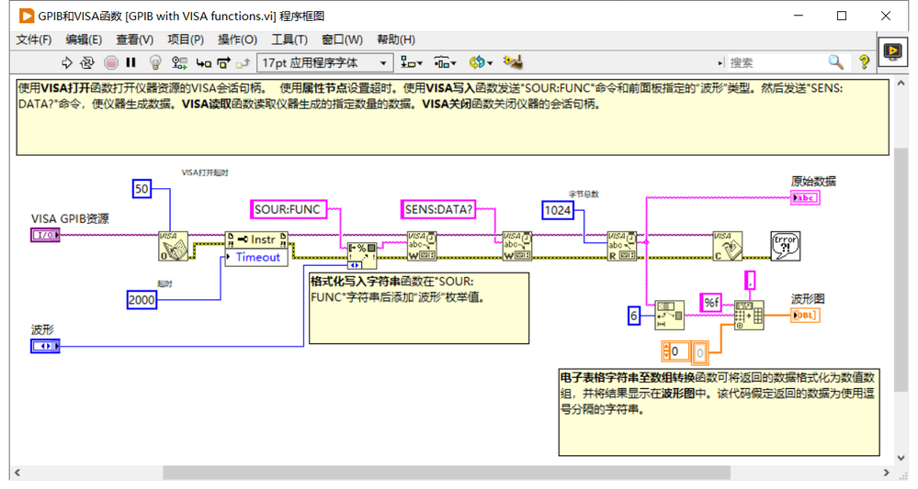Open the 17pt application font dropdown

point(323,62)
